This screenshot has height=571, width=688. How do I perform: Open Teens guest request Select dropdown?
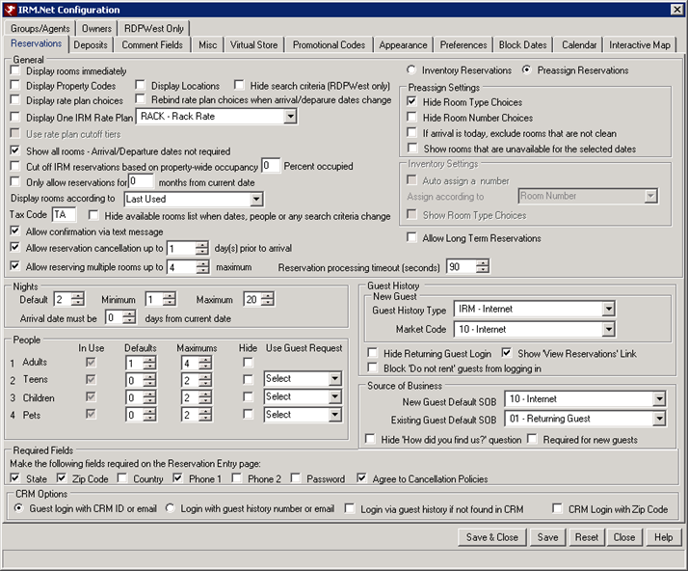pyautogui.click(x=334, y=379)
